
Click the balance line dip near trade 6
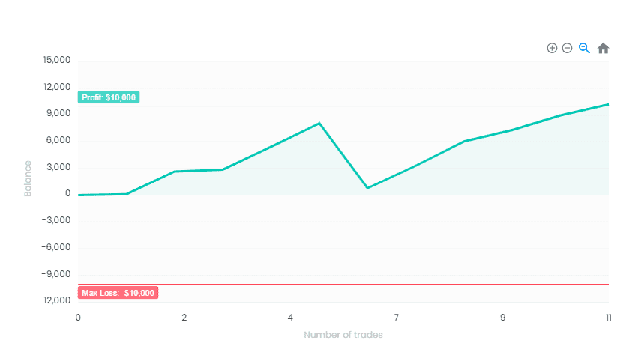[367, 188]
